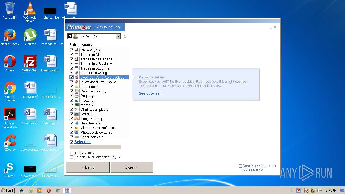The image size is (345, 194).
Task: Toggle the Select all checkbox
Action: (x=71, y=142)
